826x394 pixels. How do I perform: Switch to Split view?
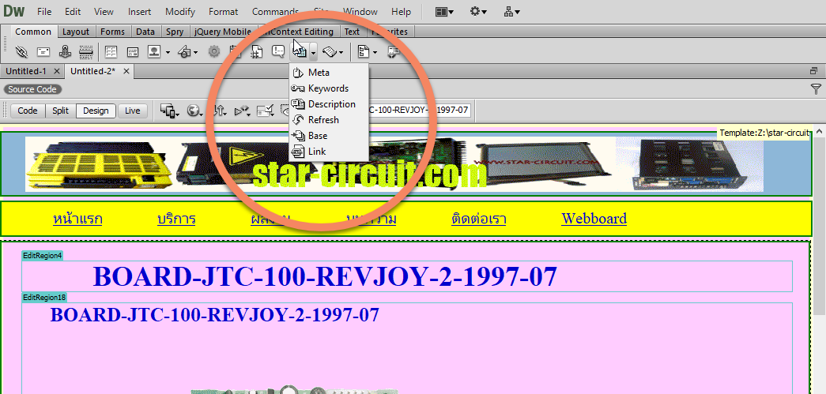coord(60,111)
